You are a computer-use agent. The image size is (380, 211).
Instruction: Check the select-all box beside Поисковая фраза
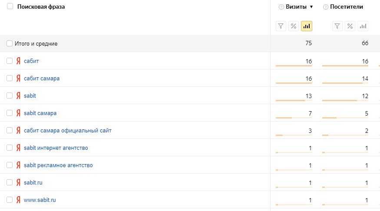click(10, 7)
